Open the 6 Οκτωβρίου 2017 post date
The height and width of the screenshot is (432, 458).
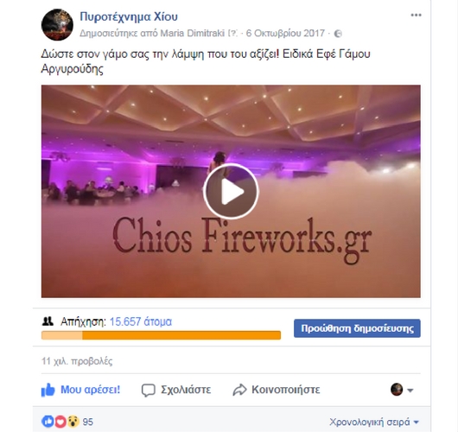285,34
